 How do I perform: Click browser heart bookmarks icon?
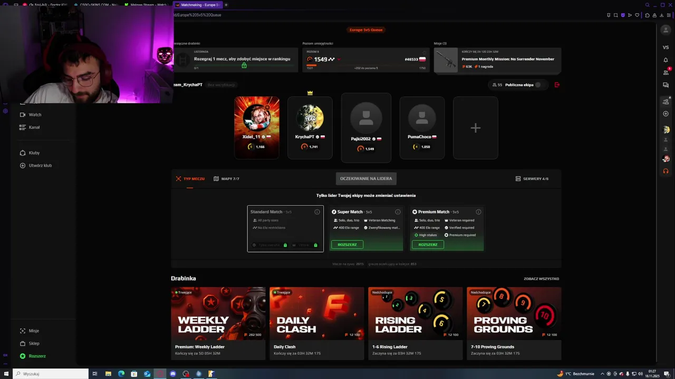point(637,15)
